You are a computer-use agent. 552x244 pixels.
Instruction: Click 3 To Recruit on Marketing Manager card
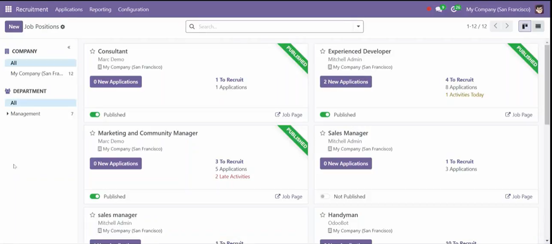pyautogui.click(x=229, y=161)
